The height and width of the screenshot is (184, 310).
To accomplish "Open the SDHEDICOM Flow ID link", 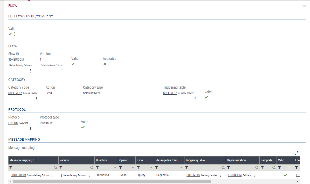I will pos(16,60).
